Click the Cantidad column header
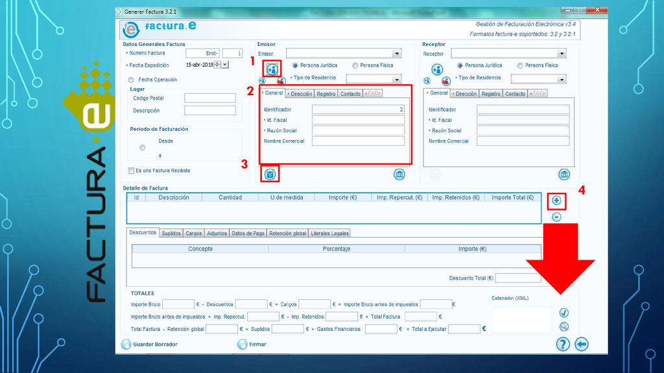 230,198
